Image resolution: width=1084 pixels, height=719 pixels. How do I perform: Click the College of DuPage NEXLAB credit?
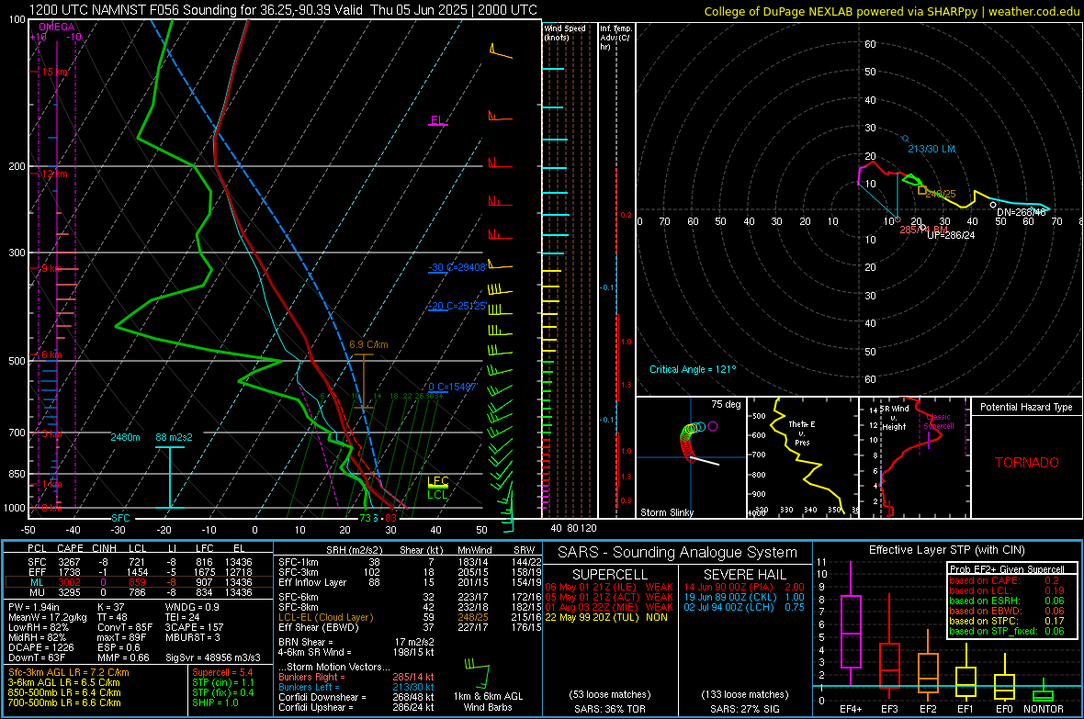coord(891,12)
